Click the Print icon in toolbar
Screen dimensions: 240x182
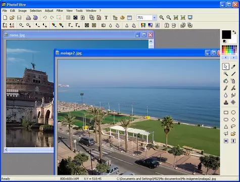pos(28,18)
